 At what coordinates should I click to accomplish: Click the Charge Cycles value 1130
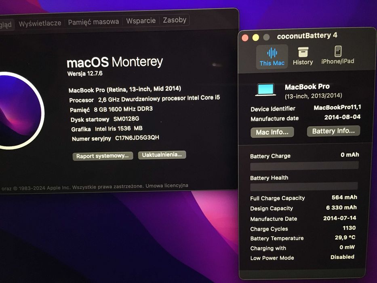[x=349, y=228]
